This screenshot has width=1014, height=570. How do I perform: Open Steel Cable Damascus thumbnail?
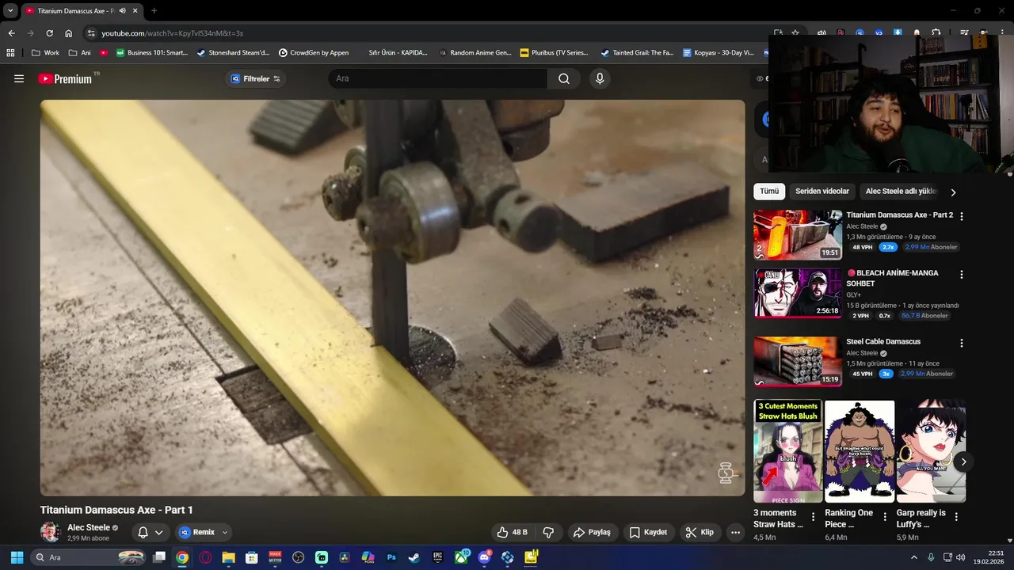tap(798, 361)
